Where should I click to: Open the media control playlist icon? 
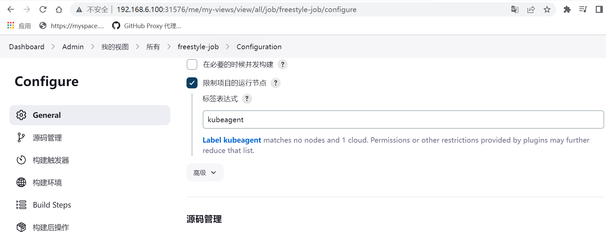(x=583, y=9)
